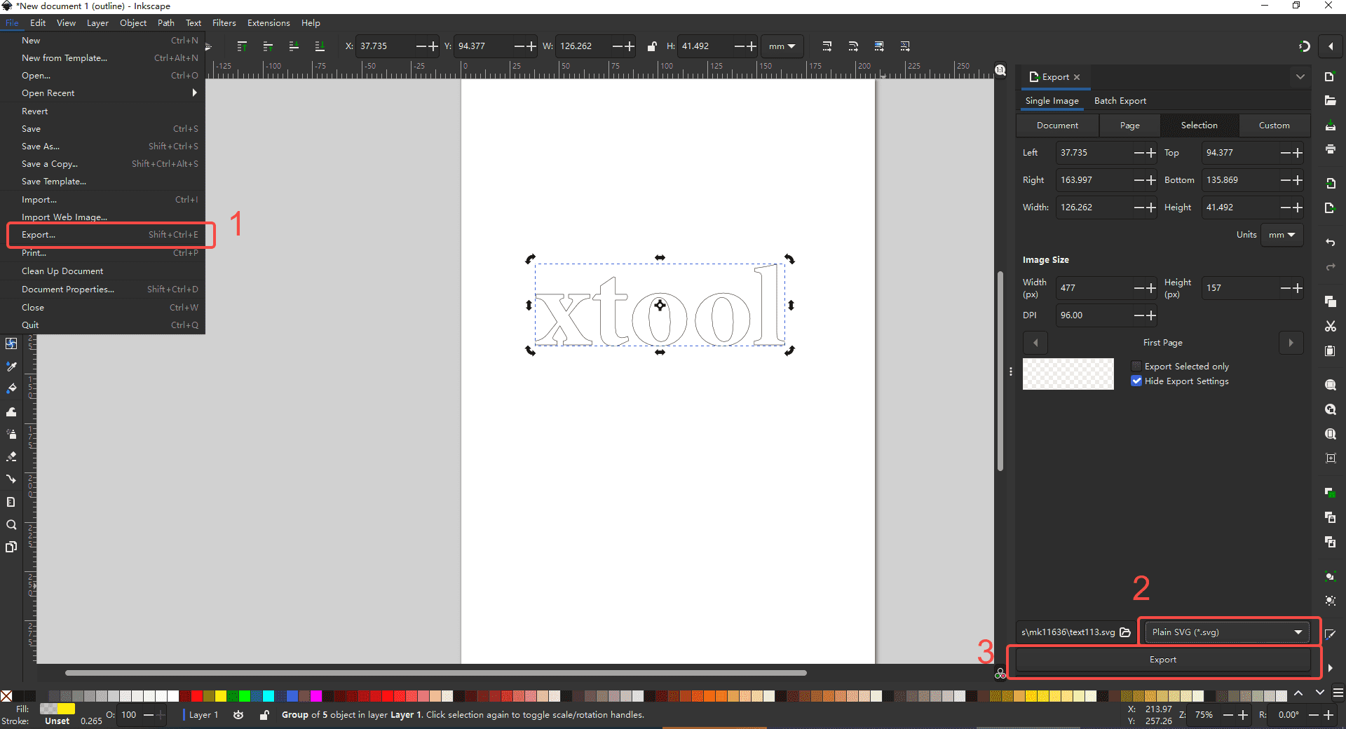Select the Dropper tool in toolbox
1346x729 pixels.
tap(11, 366)
